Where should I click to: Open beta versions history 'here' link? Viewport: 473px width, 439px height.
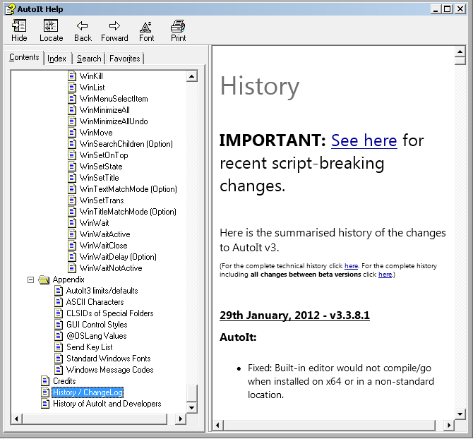385,275
